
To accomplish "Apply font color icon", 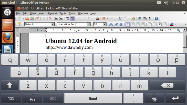I will click(172, 24).
